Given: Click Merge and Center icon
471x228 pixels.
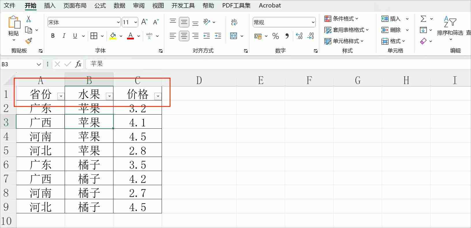Looking at the screenshot, I should click(234, 36).
